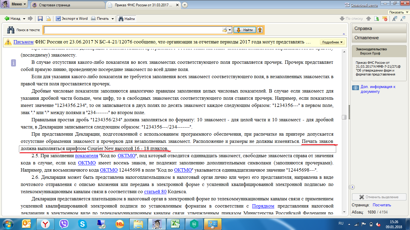Screen dimensions: 410x230
Task: Click the Посчитать page count link
Action: pyautogui.click(x=382, y=205)
